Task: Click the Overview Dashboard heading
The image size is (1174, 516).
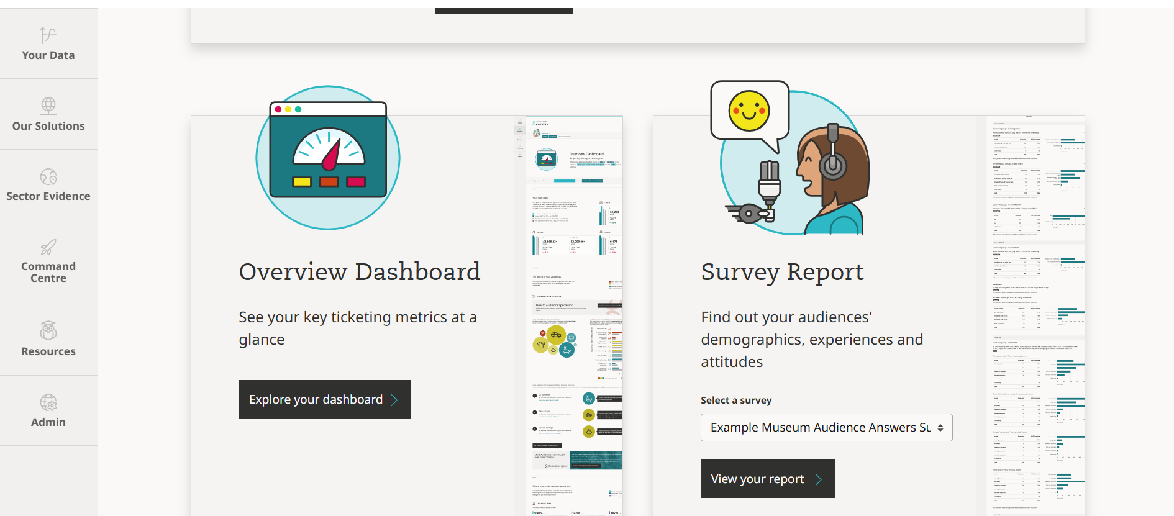Action: tap(360, 272)
